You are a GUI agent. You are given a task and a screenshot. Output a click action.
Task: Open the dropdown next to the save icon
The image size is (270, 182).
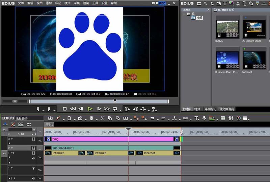(x=97, y=119)
